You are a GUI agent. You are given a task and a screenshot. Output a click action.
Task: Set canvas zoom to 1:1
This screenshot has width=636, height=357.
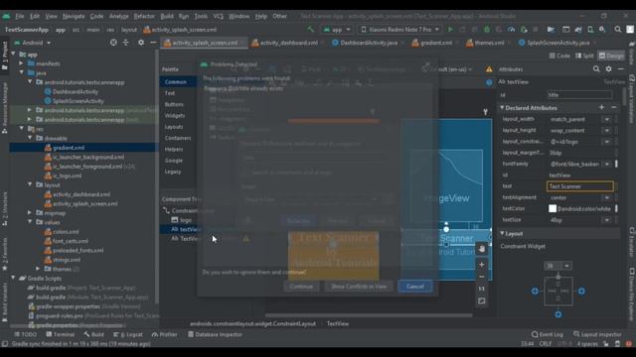(x=481, y=289)
